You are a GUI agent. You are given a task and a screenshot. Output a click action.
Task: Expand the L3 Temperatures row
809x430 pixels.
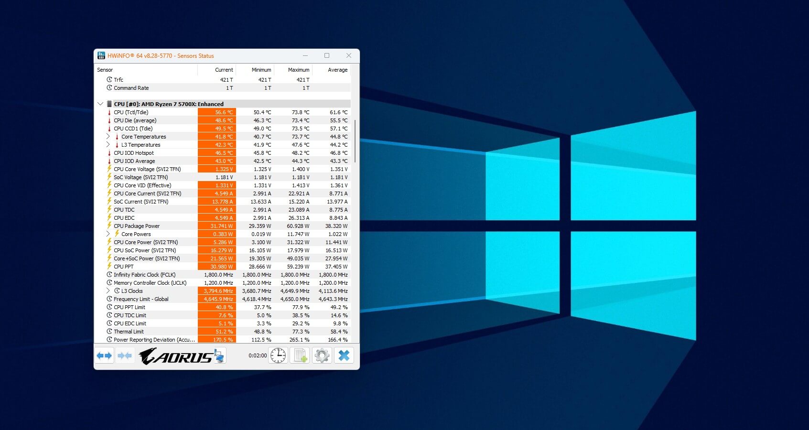pos(108,145)
